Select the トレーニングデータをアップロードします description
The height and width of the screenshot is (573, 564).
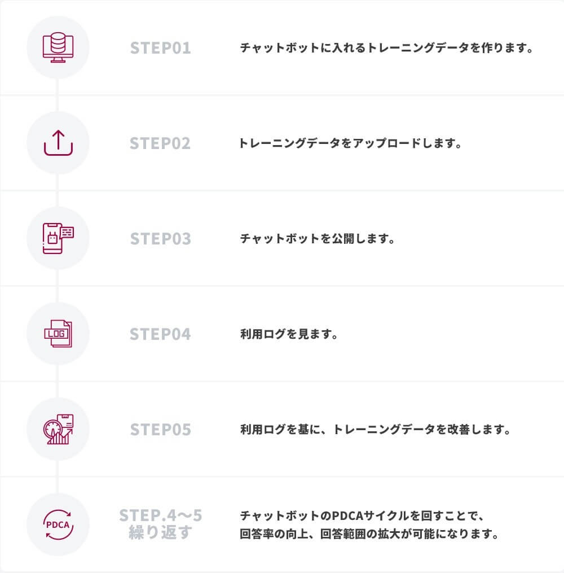[x=350, y=143]
